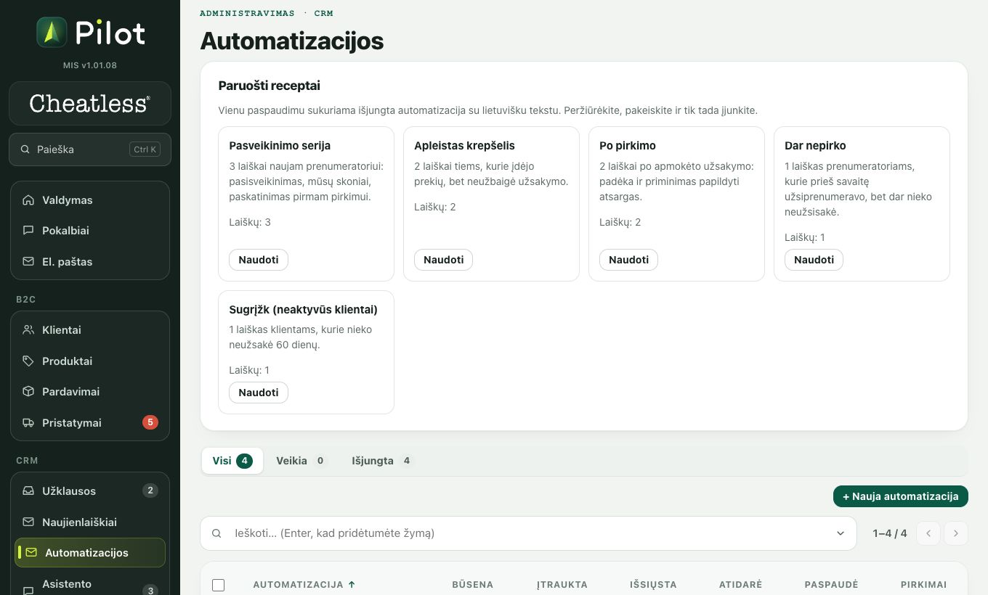
Task: Click + Nauja automatizacija button
Action: click(x=901, y=496)
